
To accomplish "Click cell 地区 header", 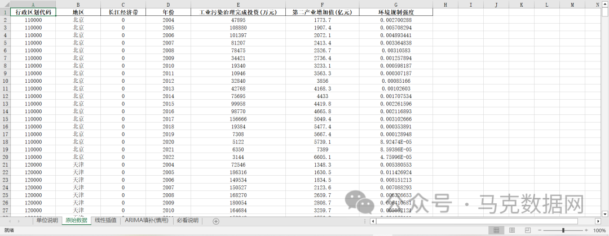I will (78, 12).
